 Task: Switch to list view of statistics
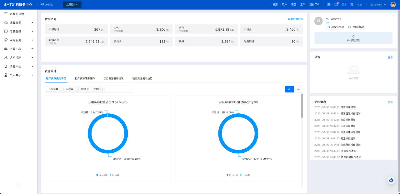[298, 89]
